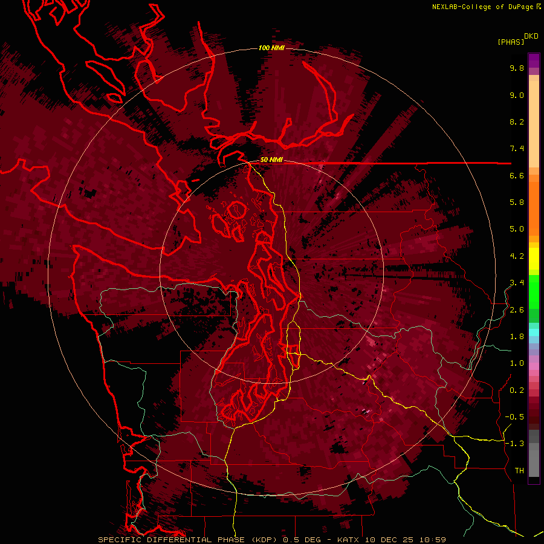
Task: Click the NEXLAB-College of DuPage label
Action: click(x=484, y=7)
